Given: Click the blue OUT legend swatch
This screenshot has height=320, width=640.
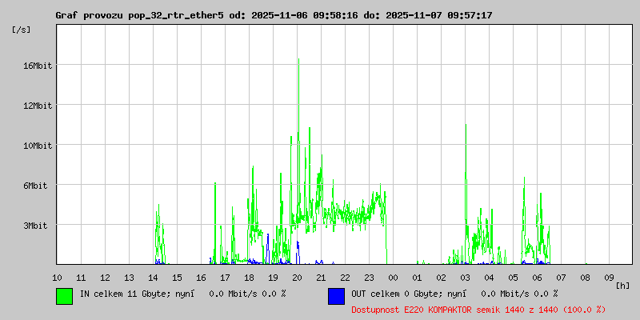Looking at the screenshot, I should pos(336,295).
